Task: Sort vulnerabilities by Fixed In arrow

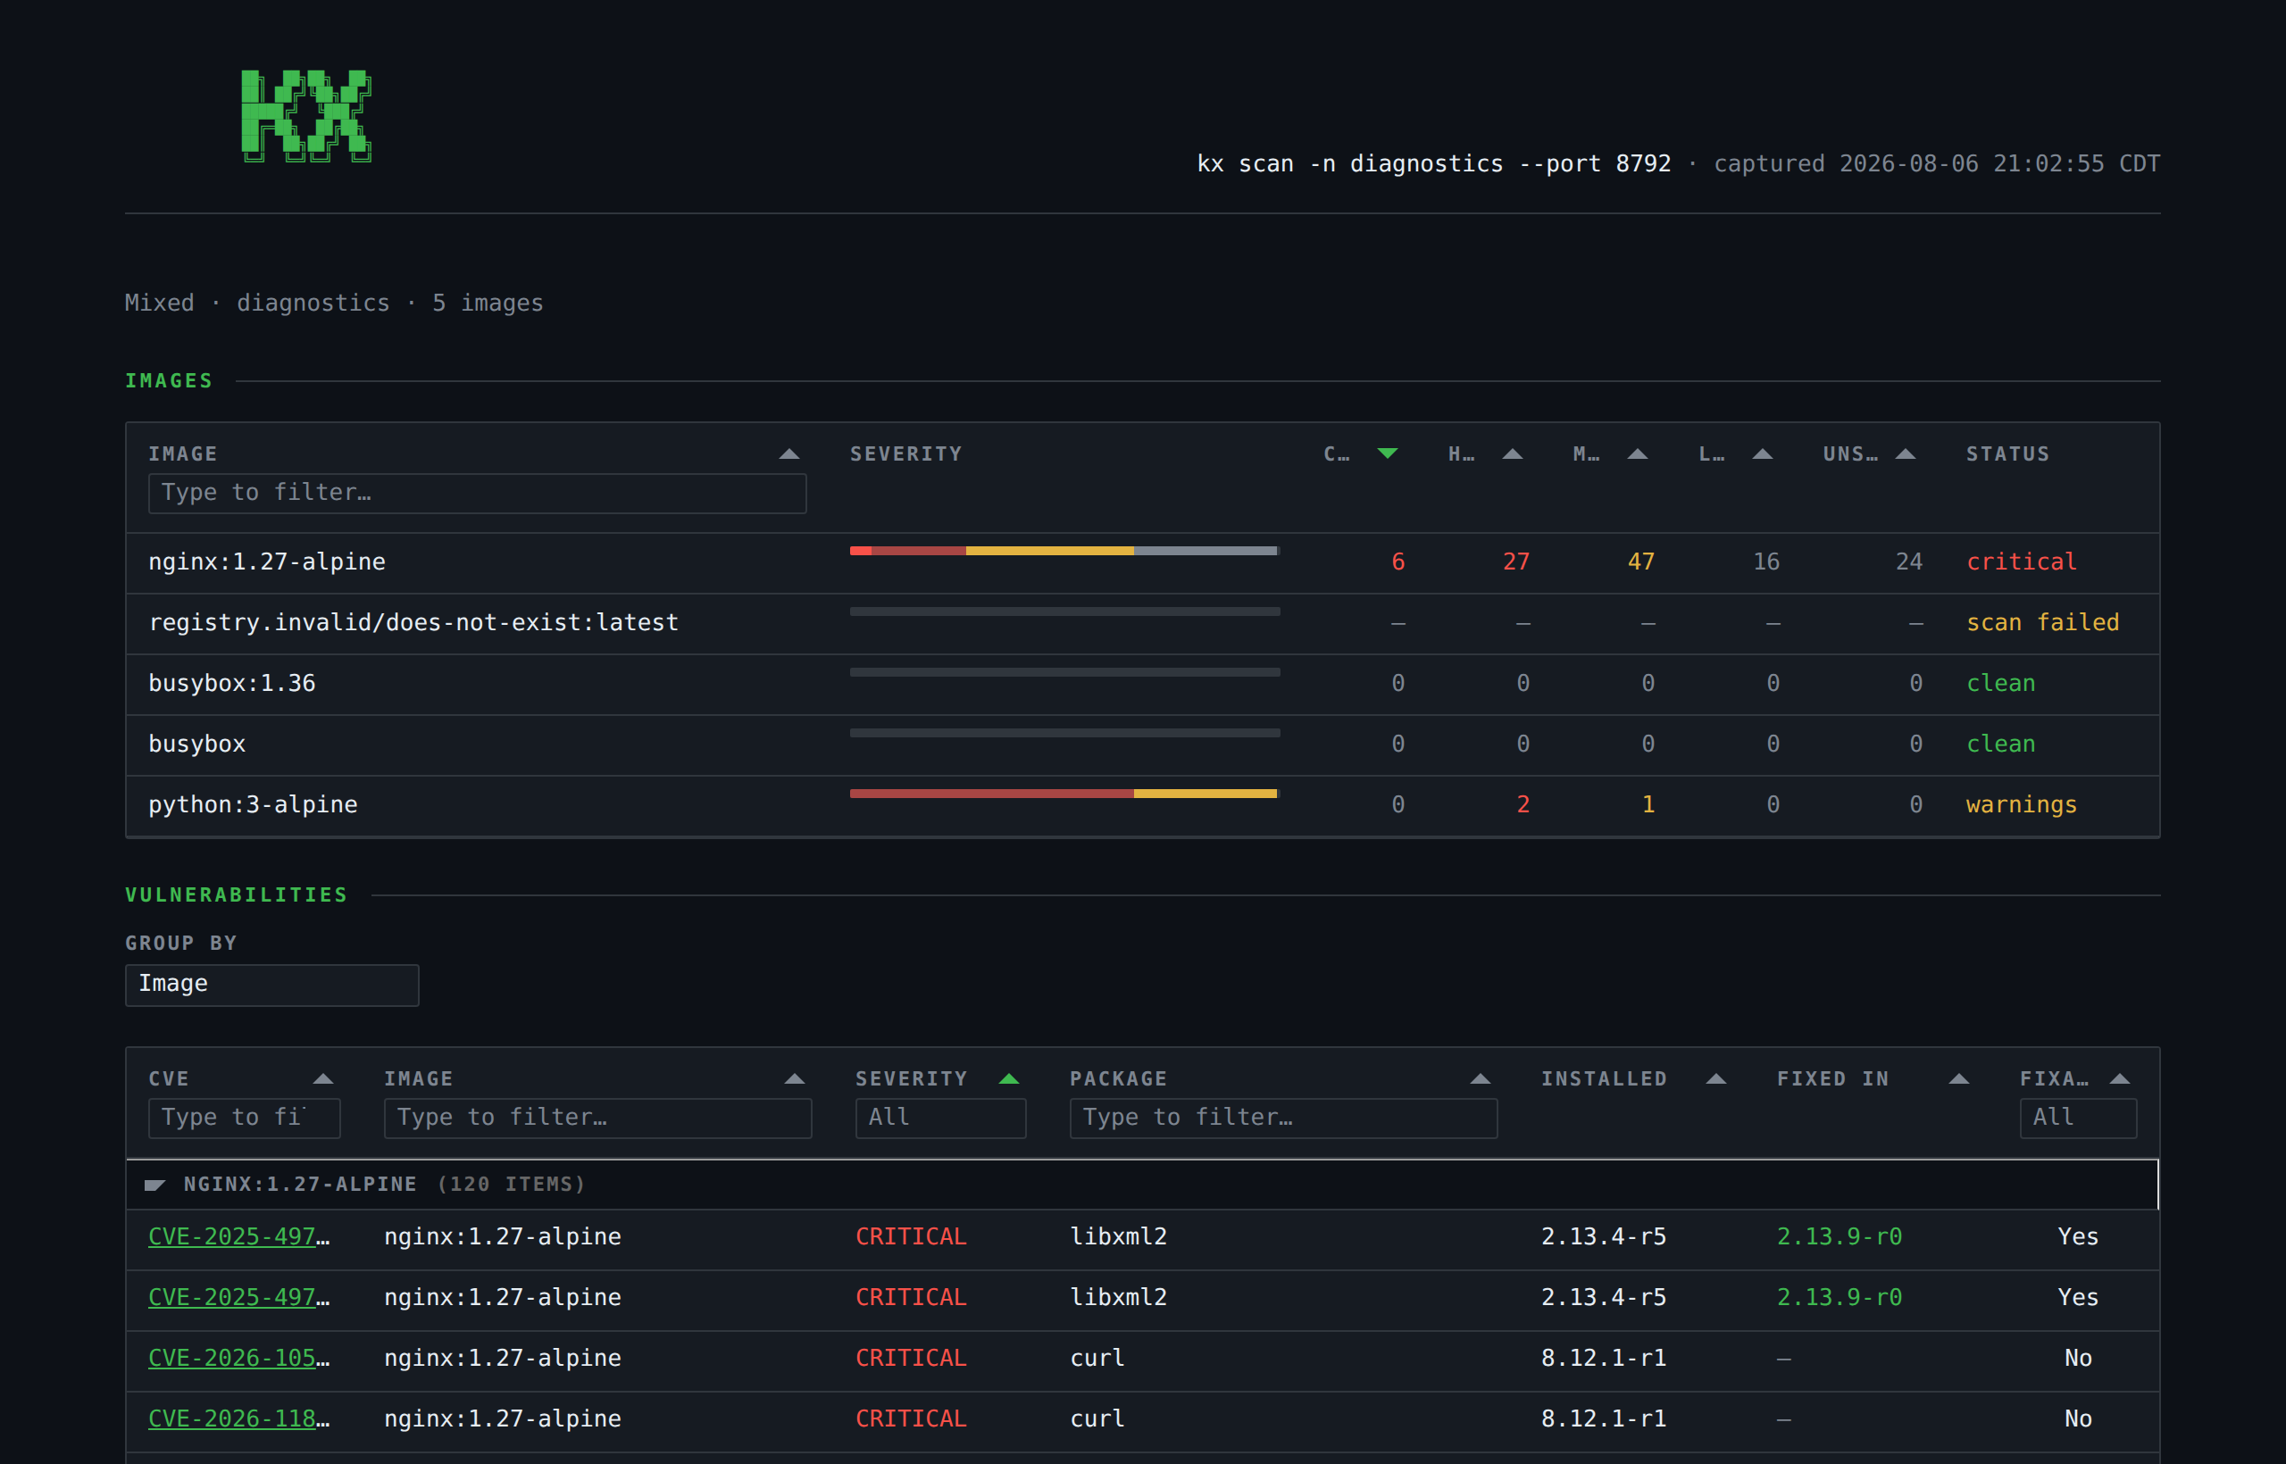Action: click(x=1959, y=1079)
